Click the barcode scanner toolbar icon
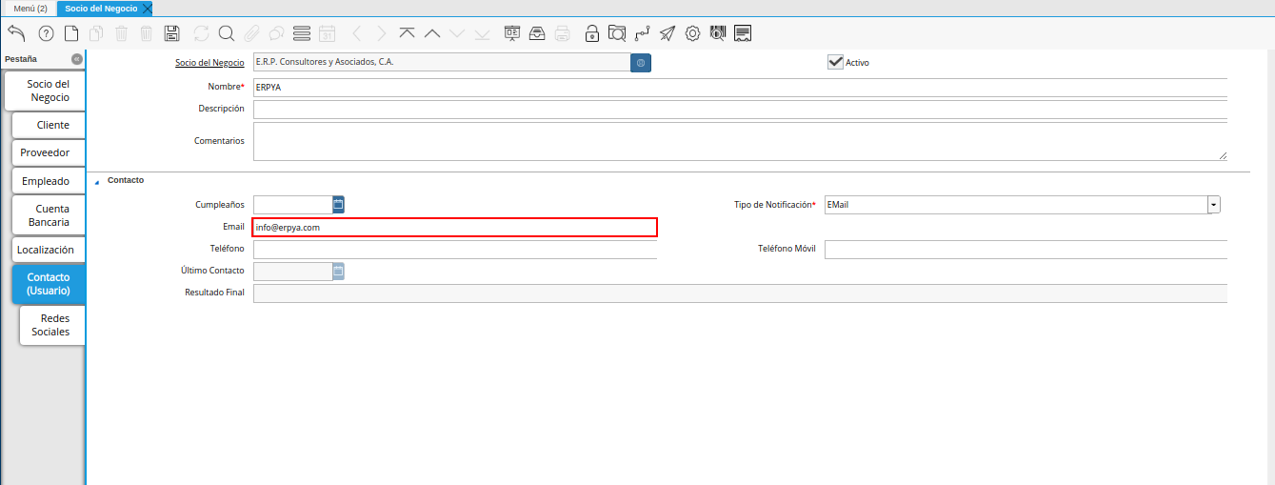 click(x=718, y=34)
